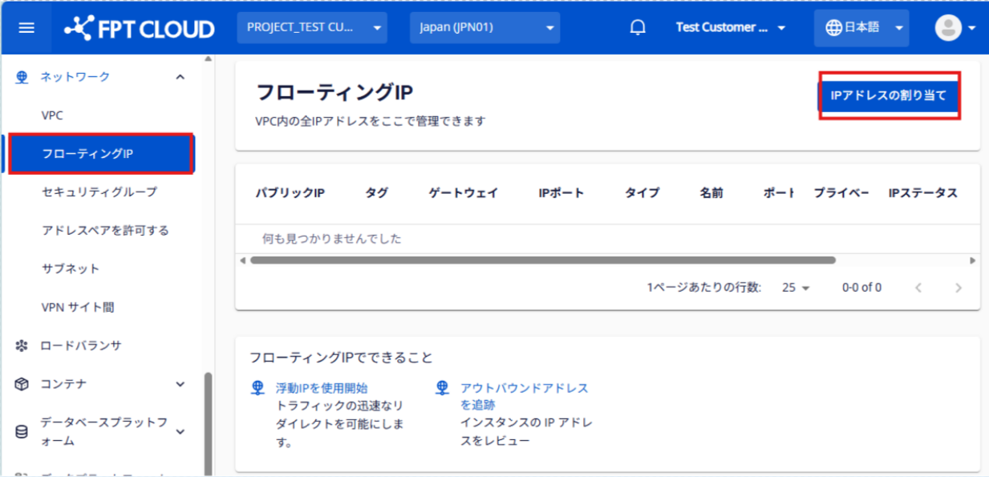Viewport: 989px width, 477px height.
Task: Change the 日本語 language selector
Action: (861, 28)
